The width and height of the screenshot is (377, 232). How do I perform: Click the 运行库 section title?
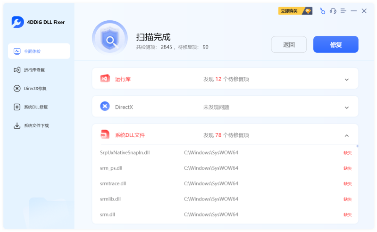(123, 79)
